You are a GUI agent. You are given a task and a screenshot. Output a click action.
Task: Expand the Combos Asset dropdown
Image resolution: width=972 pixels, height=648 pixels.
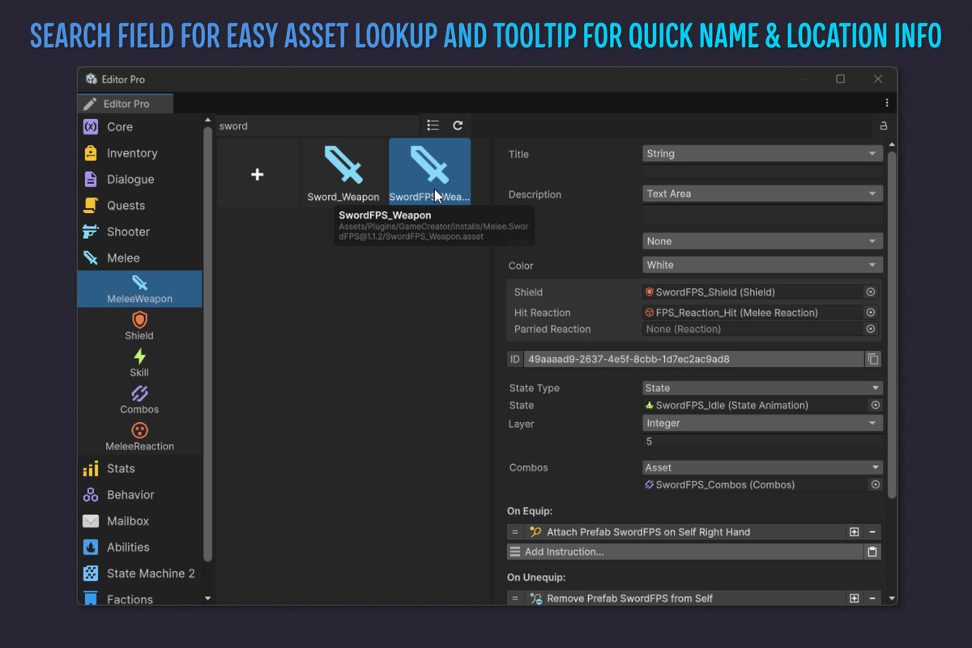(x=761, y=467)
